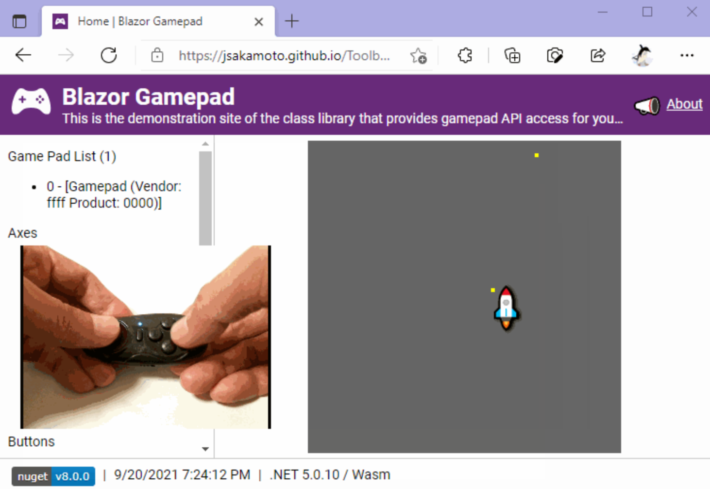
Task: Click the 'Game Pad List (1)' heading
Action: click(x=62, y=156)
